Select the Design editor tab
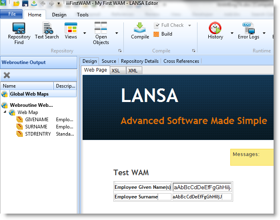 pyautogui.click(x=89, y=61)
